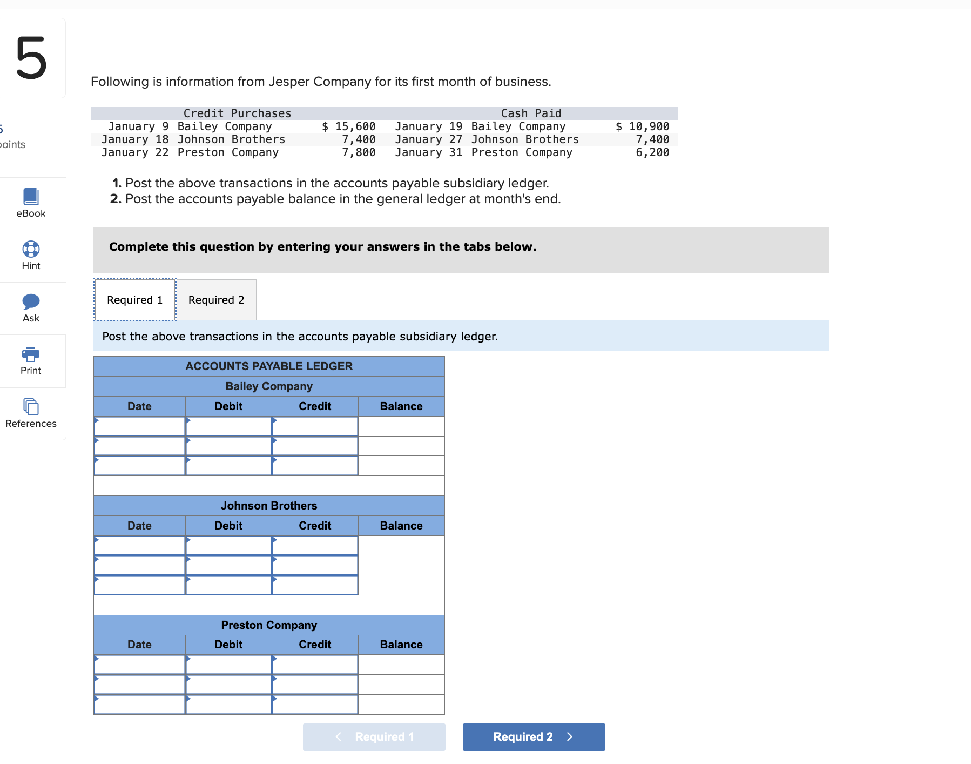
Task: Open the eBook resource
Action: [x=30, y=203]
